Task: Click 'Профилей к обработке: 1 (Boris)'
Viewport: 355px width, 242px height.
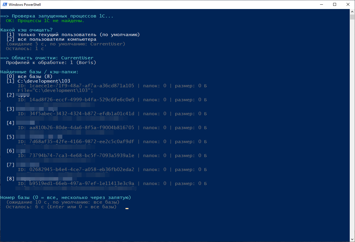Action: point(51,63)
